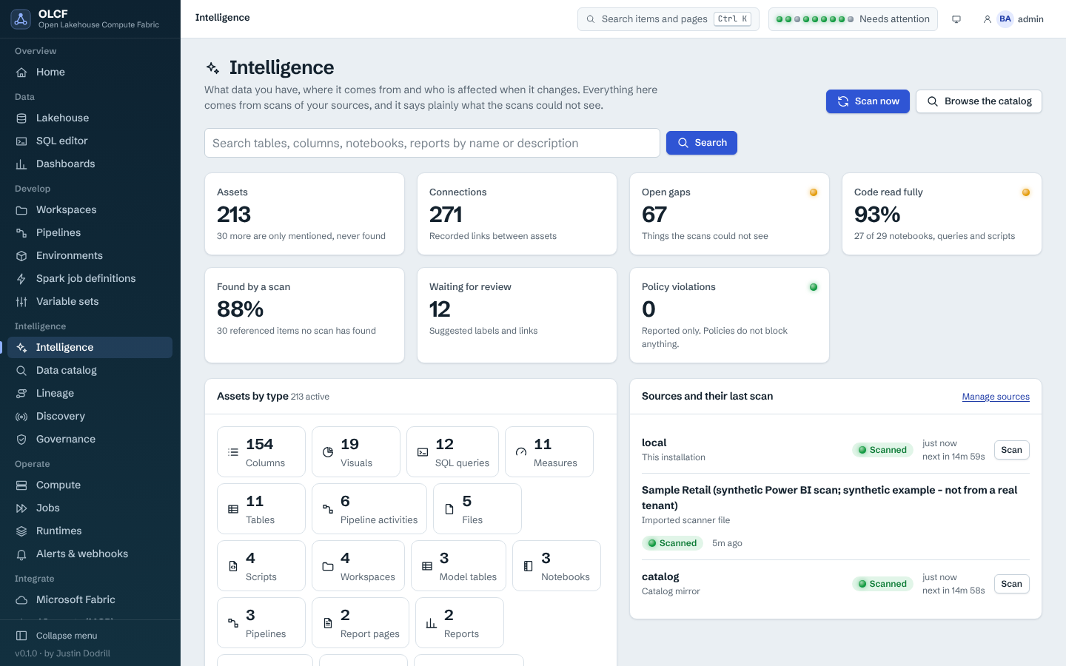Viewport: 1066px width, 666px height.
Task: Open the Waiting for review card
Action: (517, 315)
